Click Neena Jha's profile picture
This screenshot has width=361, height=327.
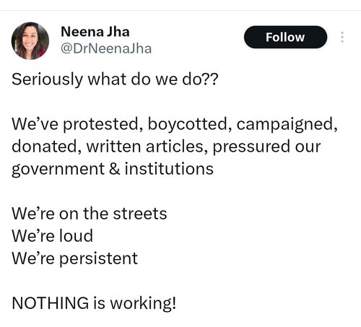(x=30, y=40)
